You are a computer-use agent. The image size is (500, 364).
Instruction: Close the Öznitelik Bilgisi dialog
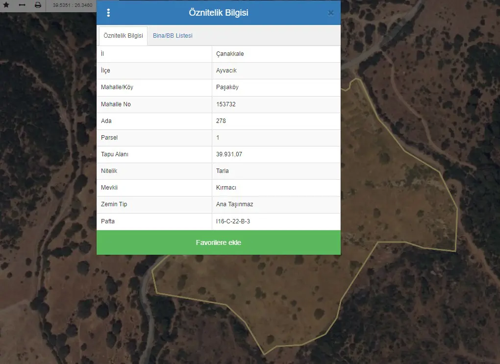[x=331, y=13]
